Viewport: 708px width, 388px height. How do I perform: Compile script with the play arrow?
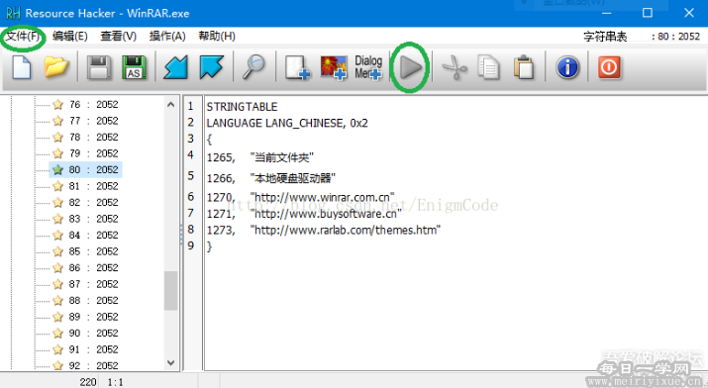tap(410, 67)
